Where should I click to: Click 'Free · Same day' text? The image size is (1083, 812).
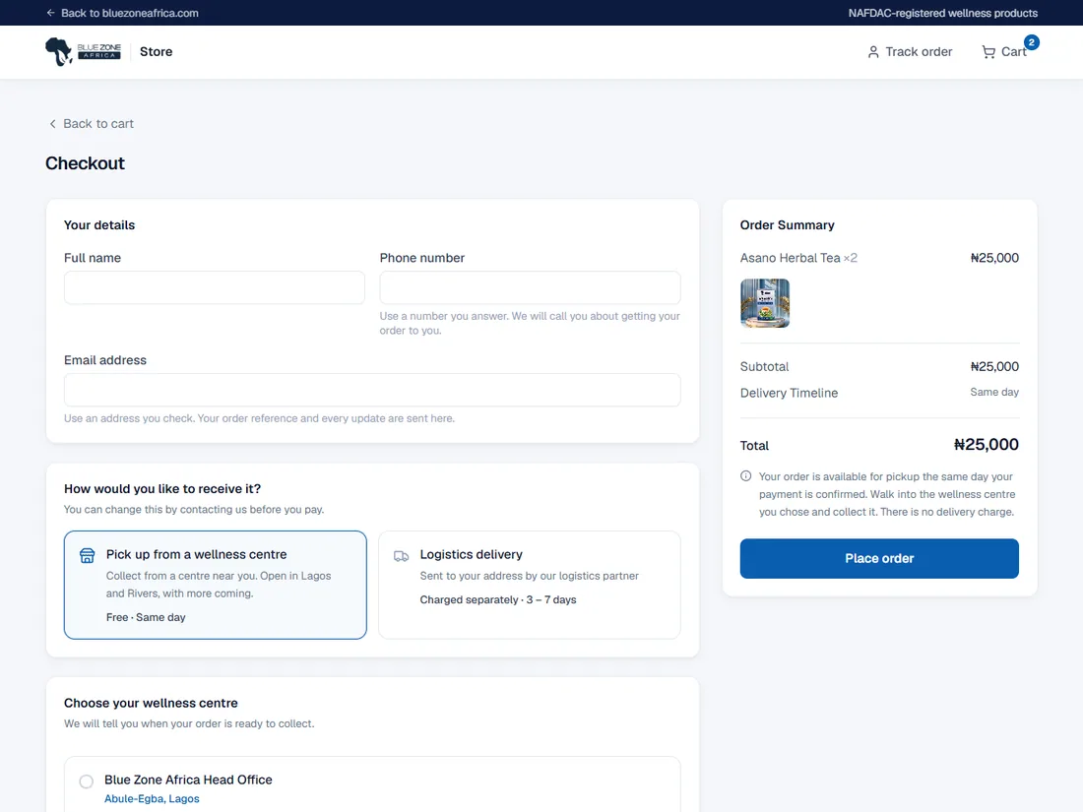[146, 617]
